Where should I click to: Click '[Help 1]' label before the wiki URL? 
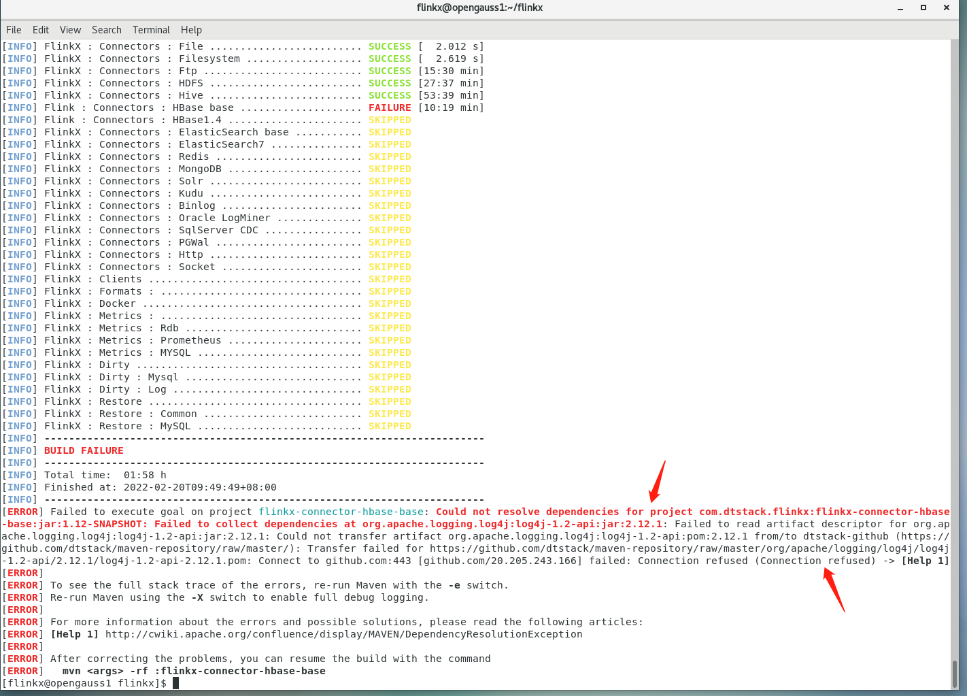click(75, 634)
